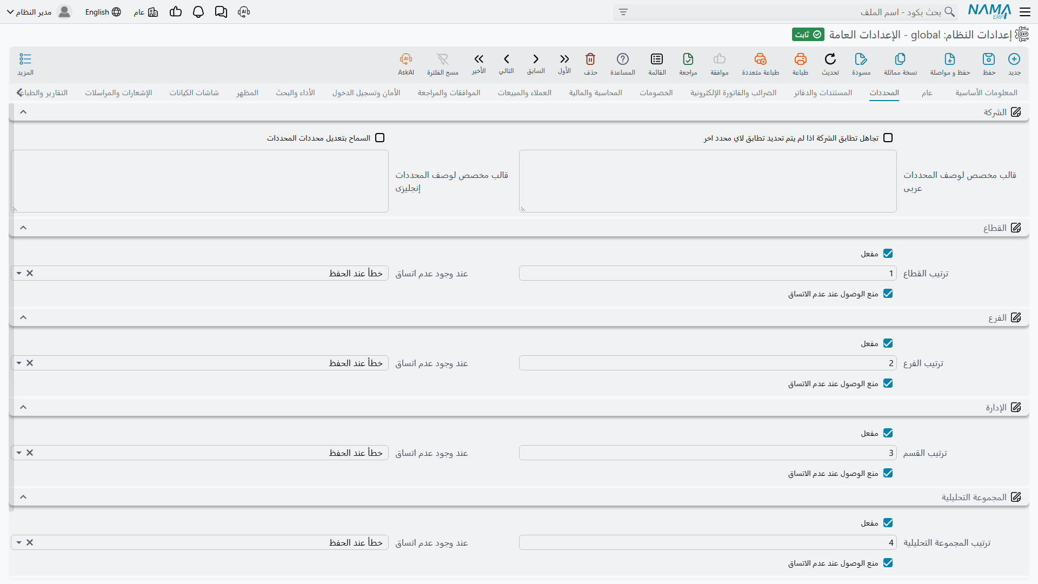
Task: Go to الأول (First) record
Action: [564, 59]
